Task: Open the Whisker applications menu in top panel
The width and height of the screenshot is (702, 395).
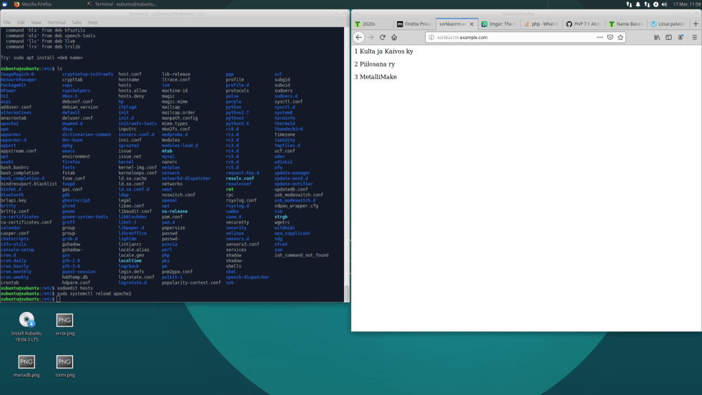Action: click(5, 4)
